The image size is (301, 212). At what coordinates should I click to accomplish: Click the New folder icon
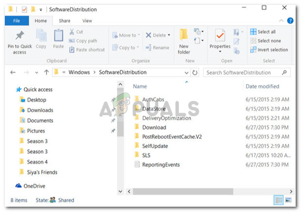pos(184,35)
